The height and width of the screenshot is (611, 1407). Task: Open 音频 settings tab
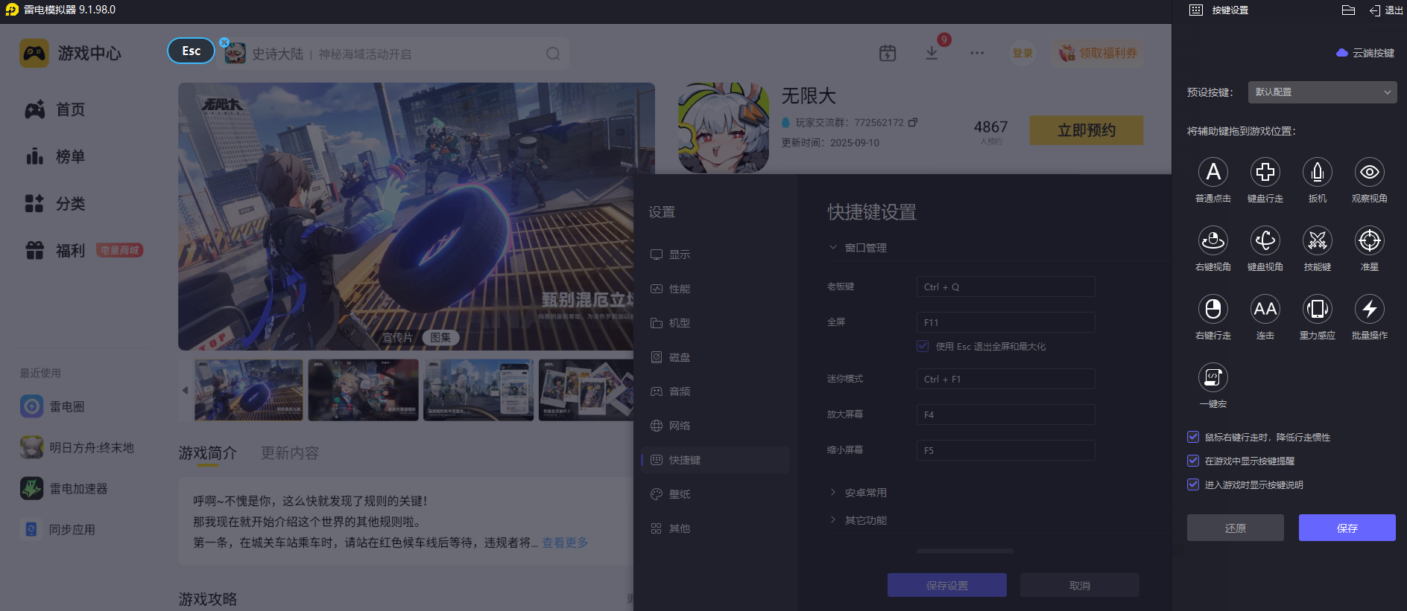coord(715,391)
